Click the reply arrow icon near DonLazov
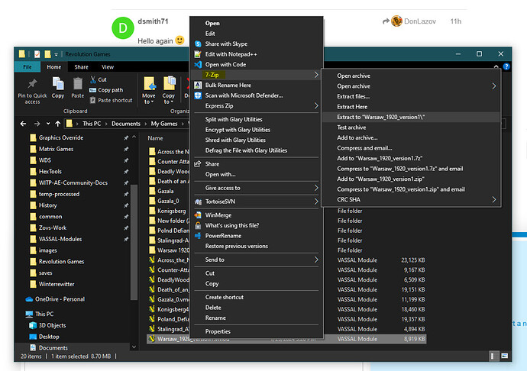This screenshot has height=371, width=527. point(386,21)
